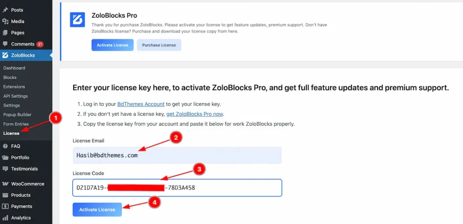Click the Analytics bar chart icon
The image size is (463, 224).
5,218
